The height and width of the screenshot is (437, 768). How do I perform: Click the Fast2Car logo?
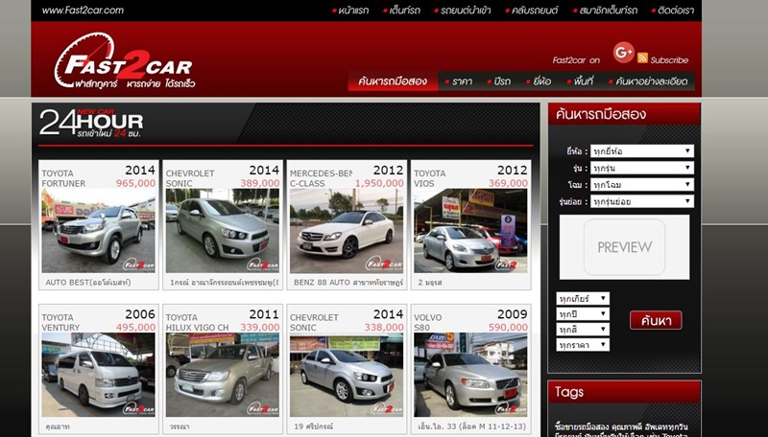pos(125,60)
